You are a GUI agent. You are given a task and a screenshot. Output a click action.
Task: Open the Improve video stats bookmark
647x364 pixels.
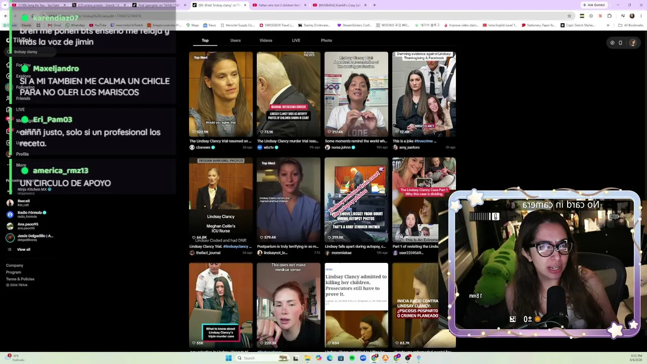pyautogui.click(x=461, y=25)
